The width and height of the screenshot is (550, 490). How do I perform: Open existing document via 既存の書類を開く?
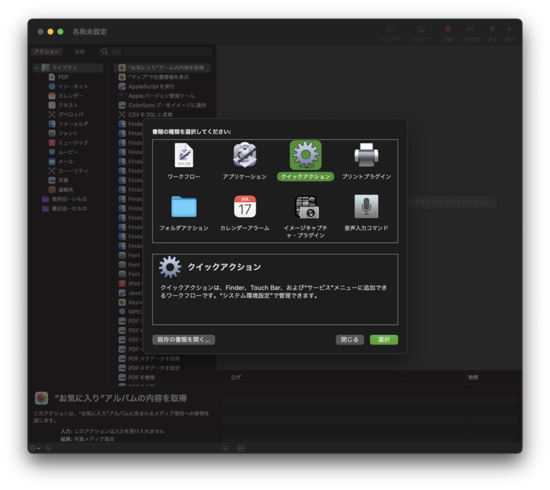coord(184,339)
